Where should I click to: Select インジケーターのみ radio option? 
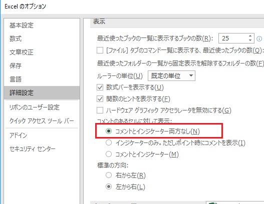click(109, 142)
